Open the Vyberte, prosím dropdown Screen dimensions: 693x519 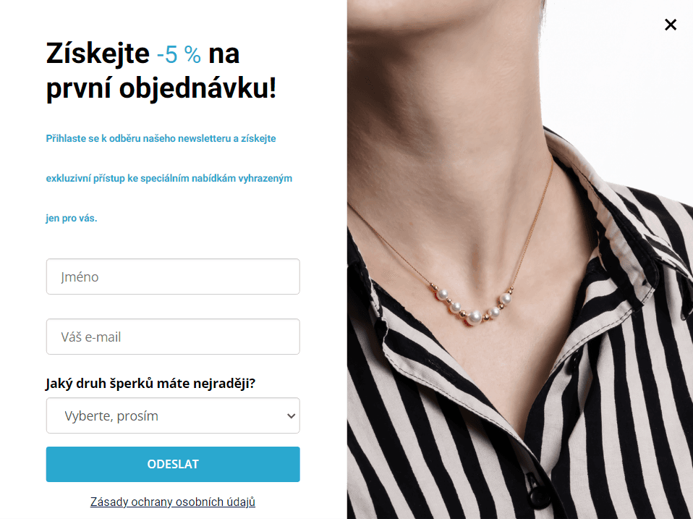(x=173, y=415)
